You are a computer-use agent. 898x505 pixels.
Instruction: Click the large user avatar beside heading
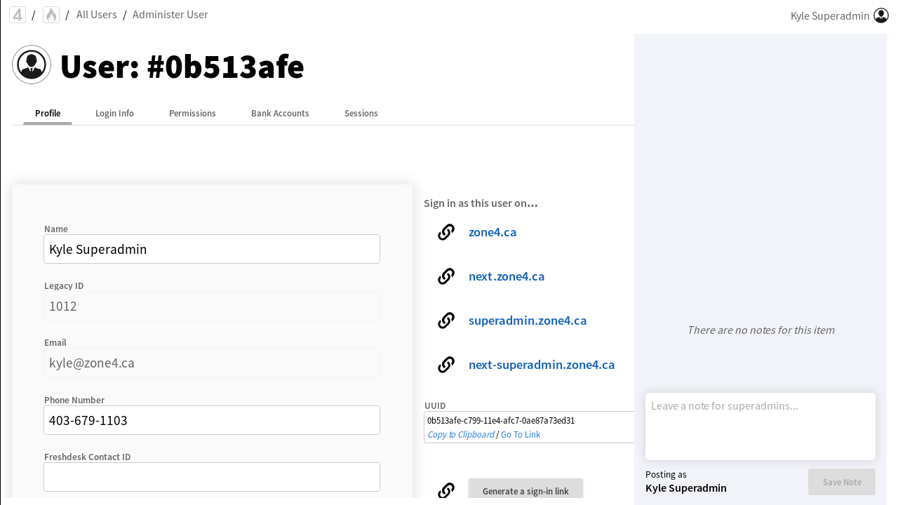point(32,65)
